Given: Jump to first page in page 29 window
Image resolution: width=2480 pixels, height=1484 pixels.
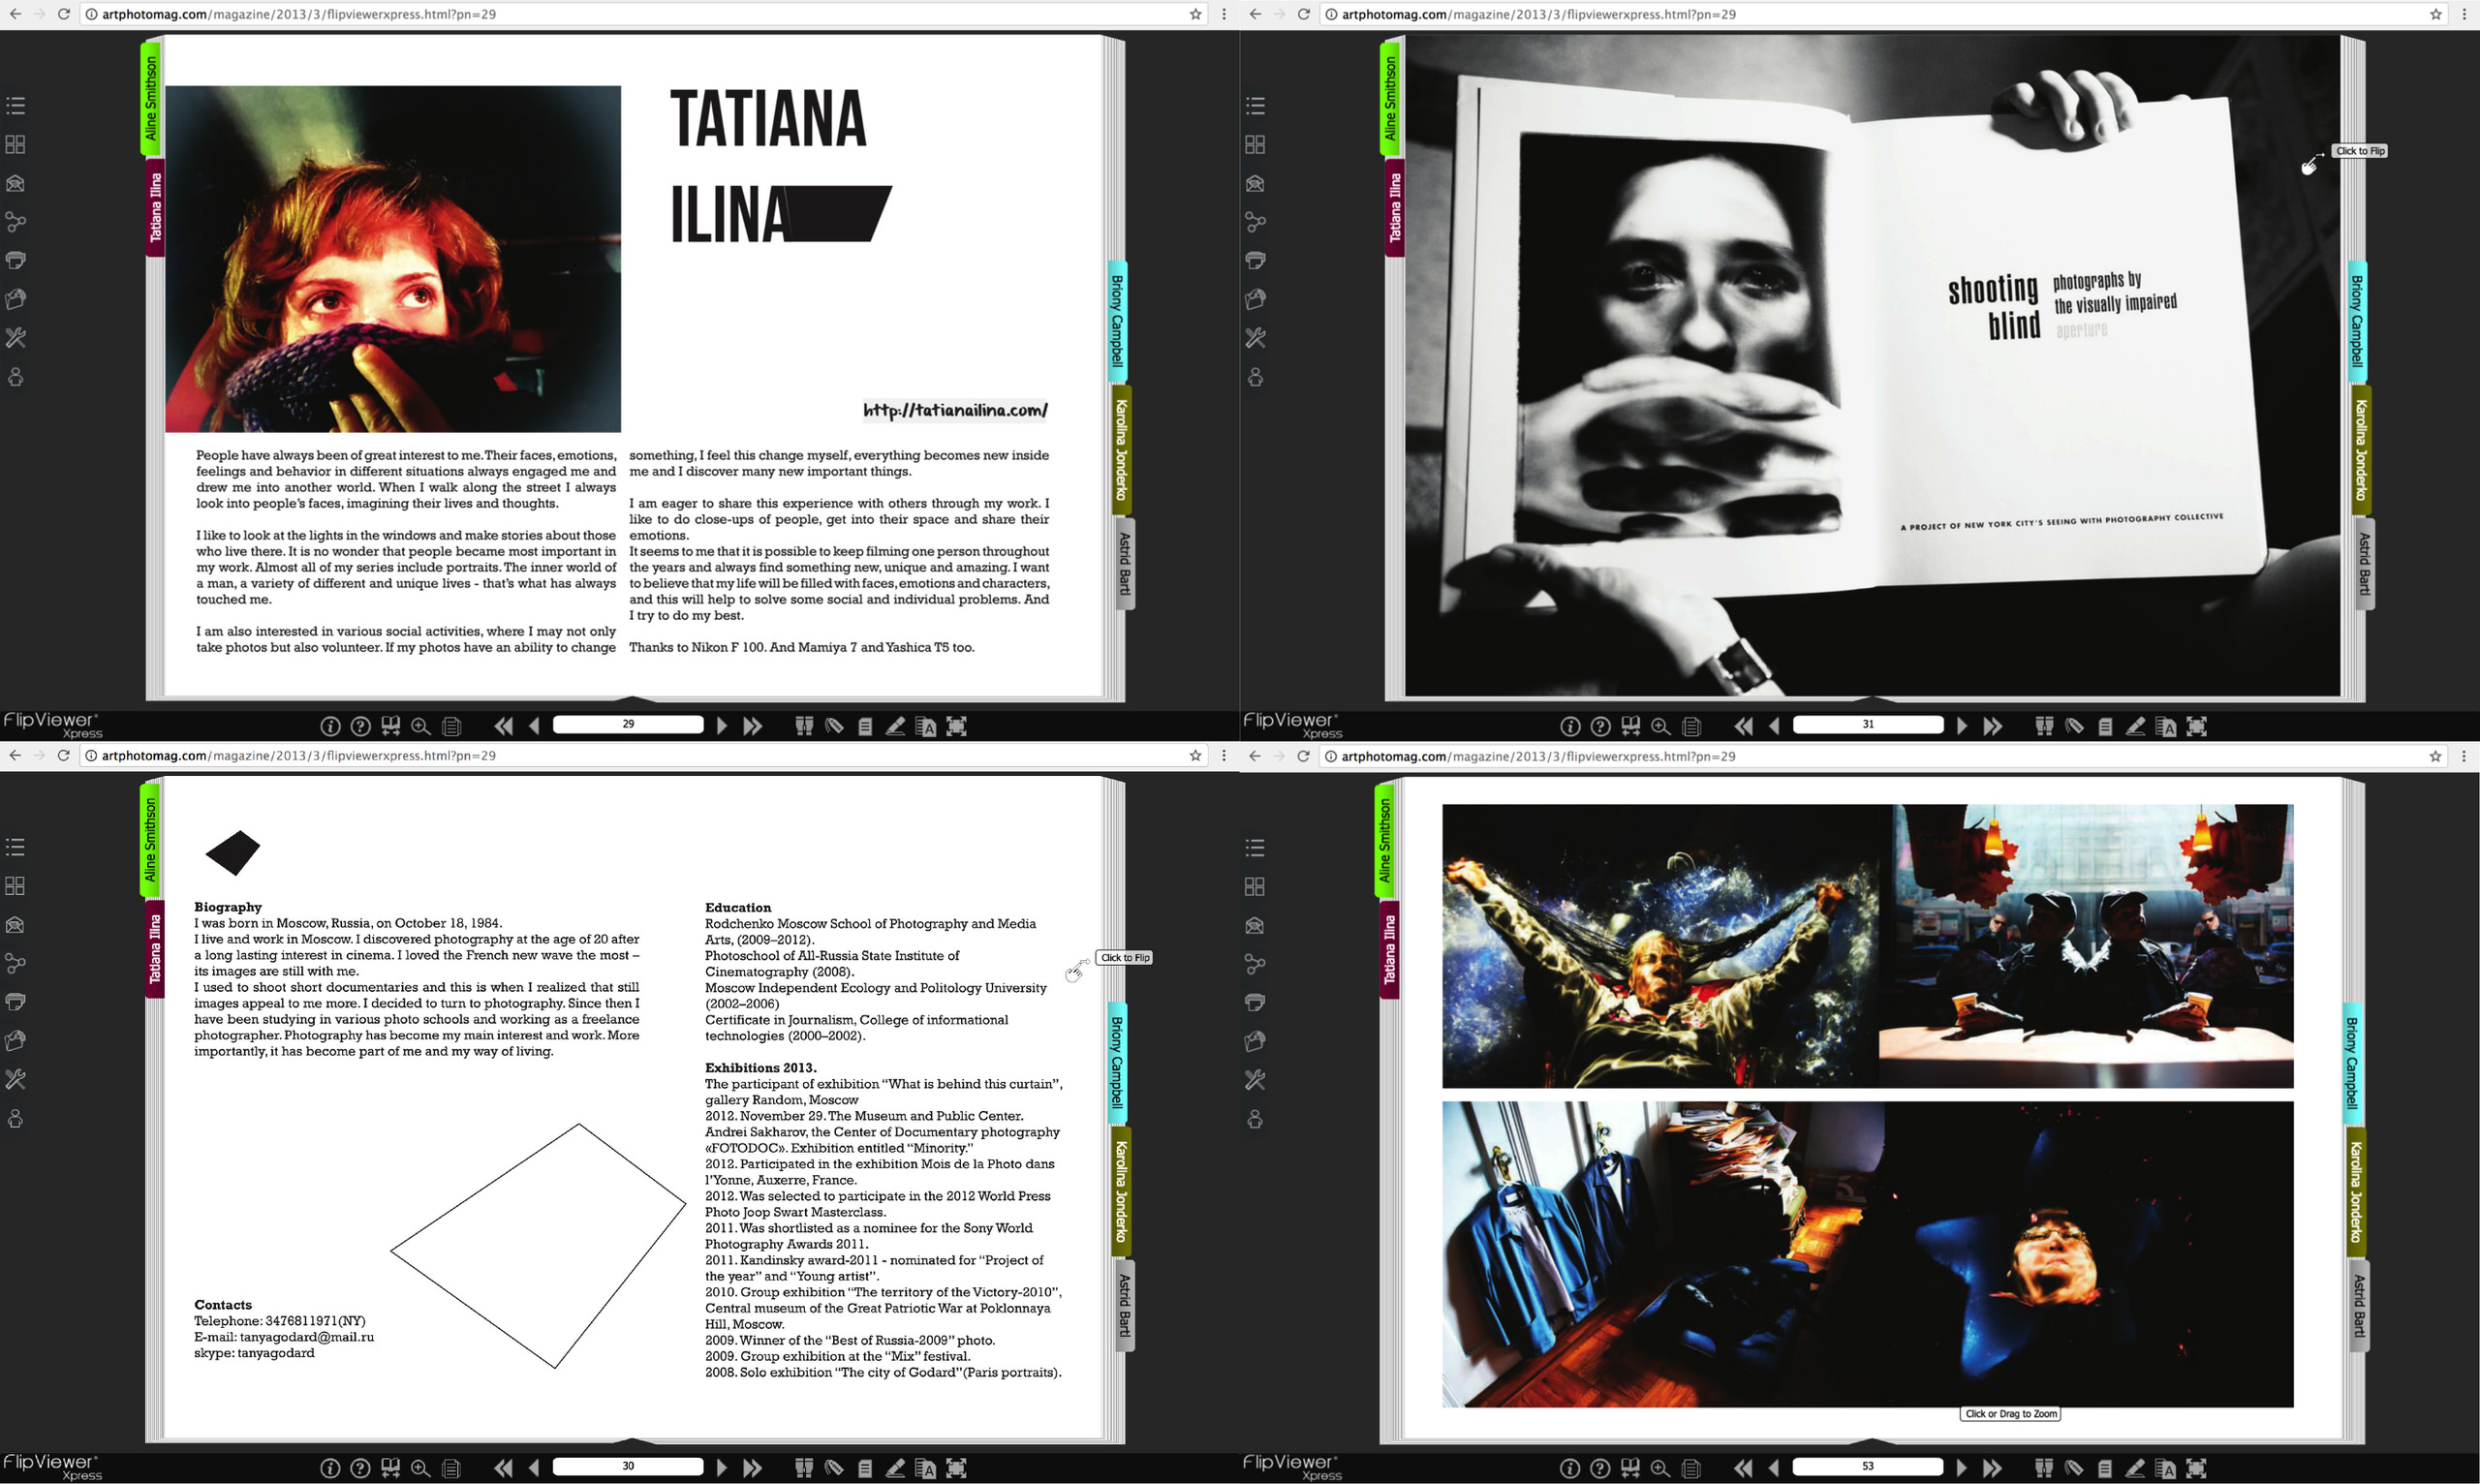Looking at the screenshot, I should pos(504,726).
